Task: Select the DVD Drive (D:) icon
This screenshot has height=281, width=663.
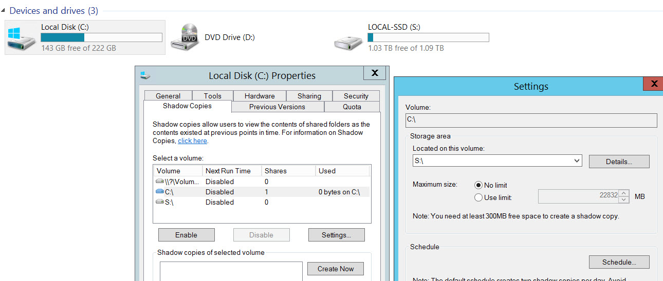Action: click(185, 38)
